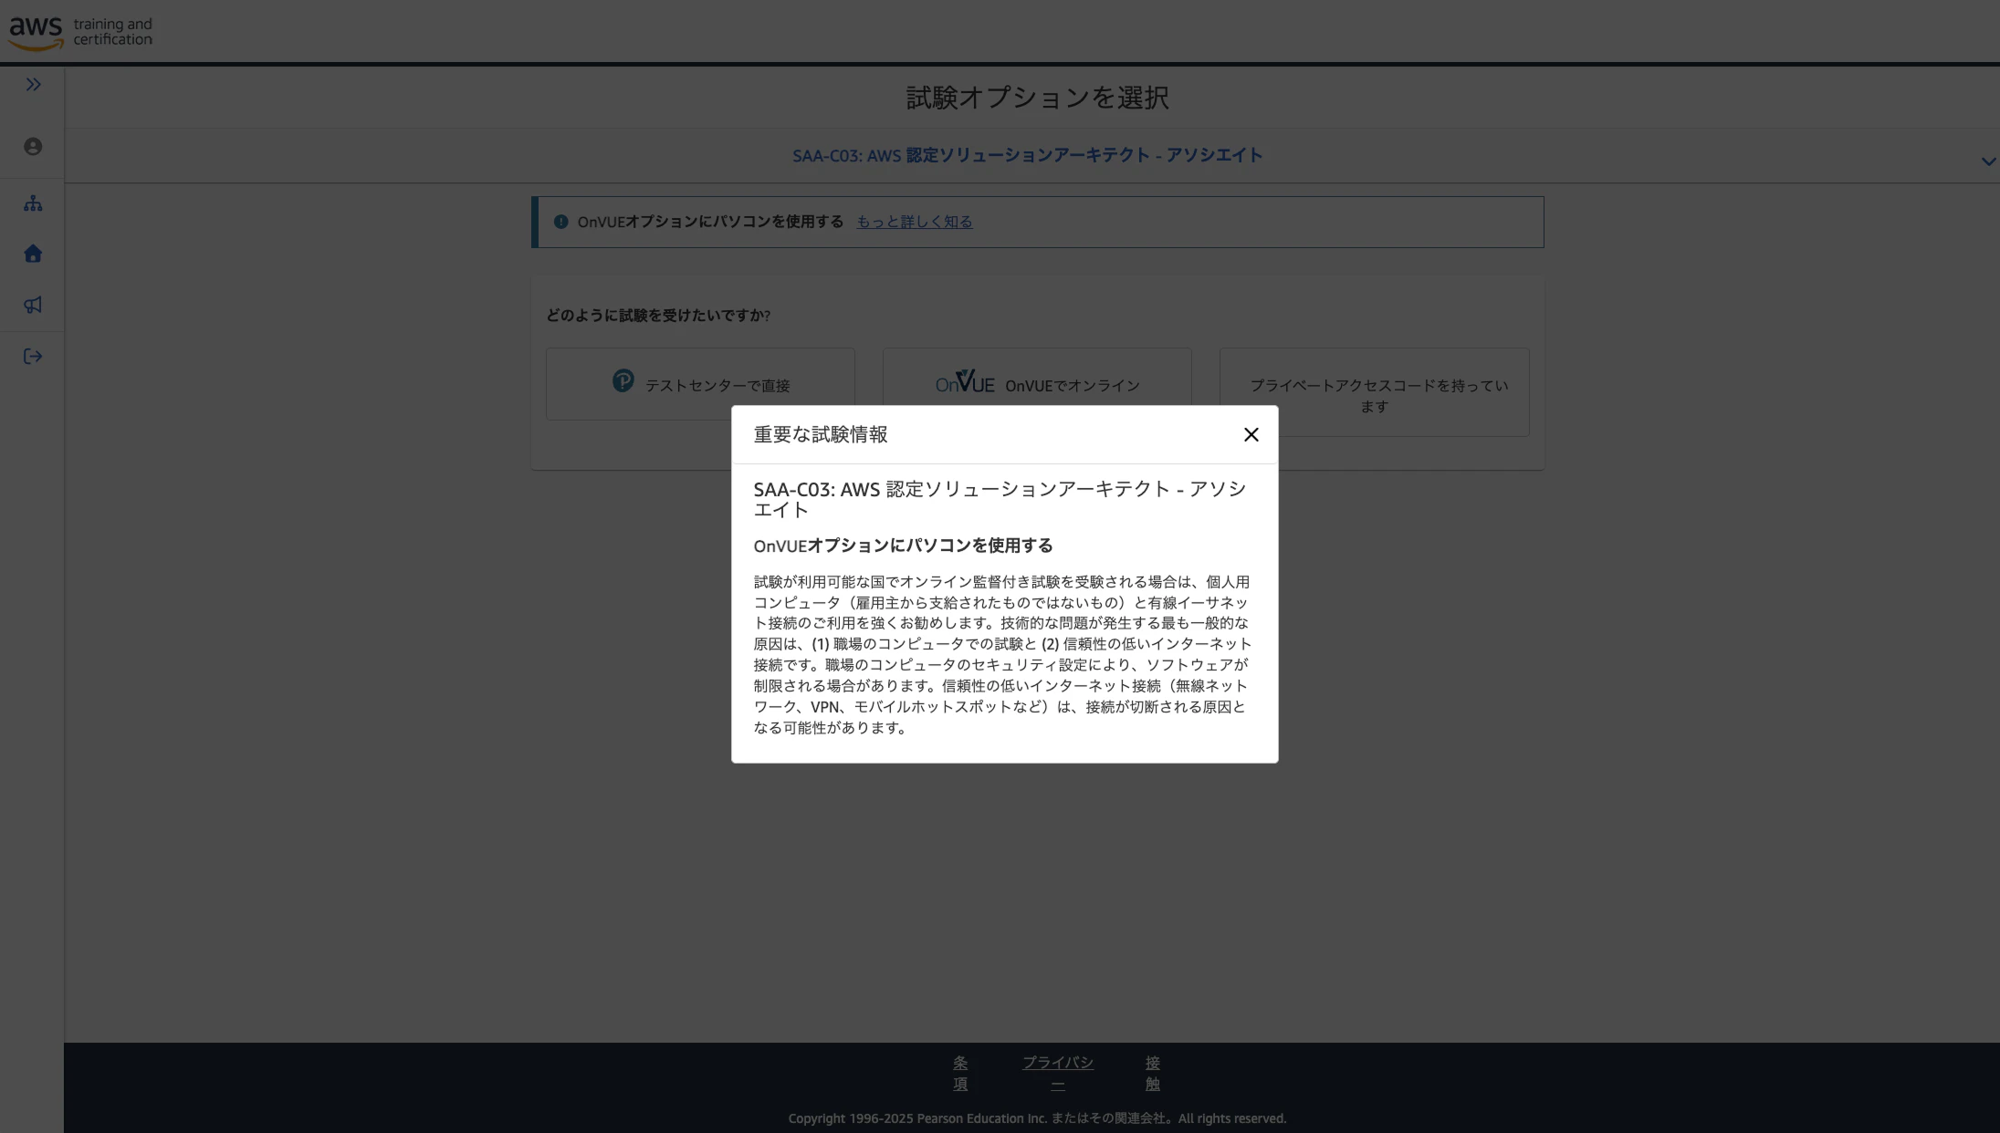Click the blue info icon in OnVUE banner
The image size is (2000, 1133).
coord(560,222)
